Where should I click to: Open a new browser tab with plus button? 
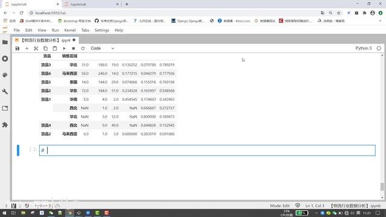pyautogui.click(x=127, y=4)
